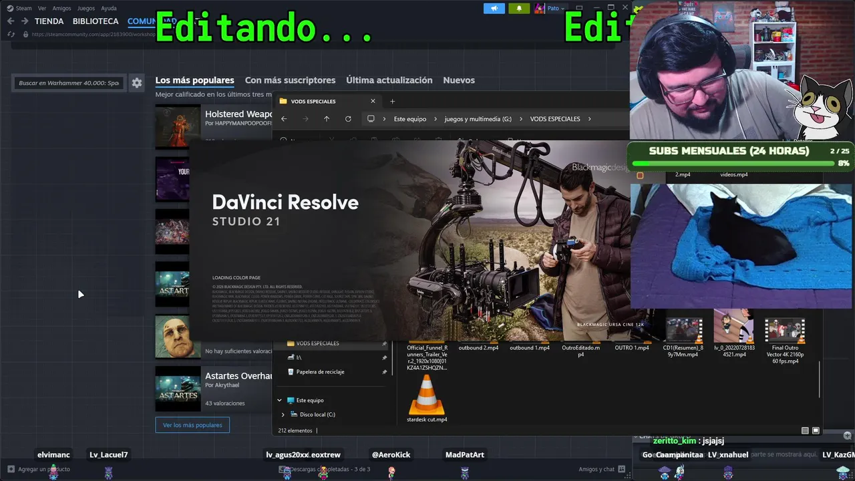This screenshot has height=481, width=855.
Task: Expand the chevron after juegos y multimedia breadcrumb
Action: click(521, 119)
